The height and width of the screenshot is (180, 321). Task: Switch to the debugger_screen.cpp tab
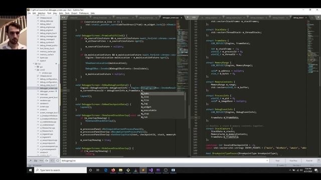click(171, 18)
